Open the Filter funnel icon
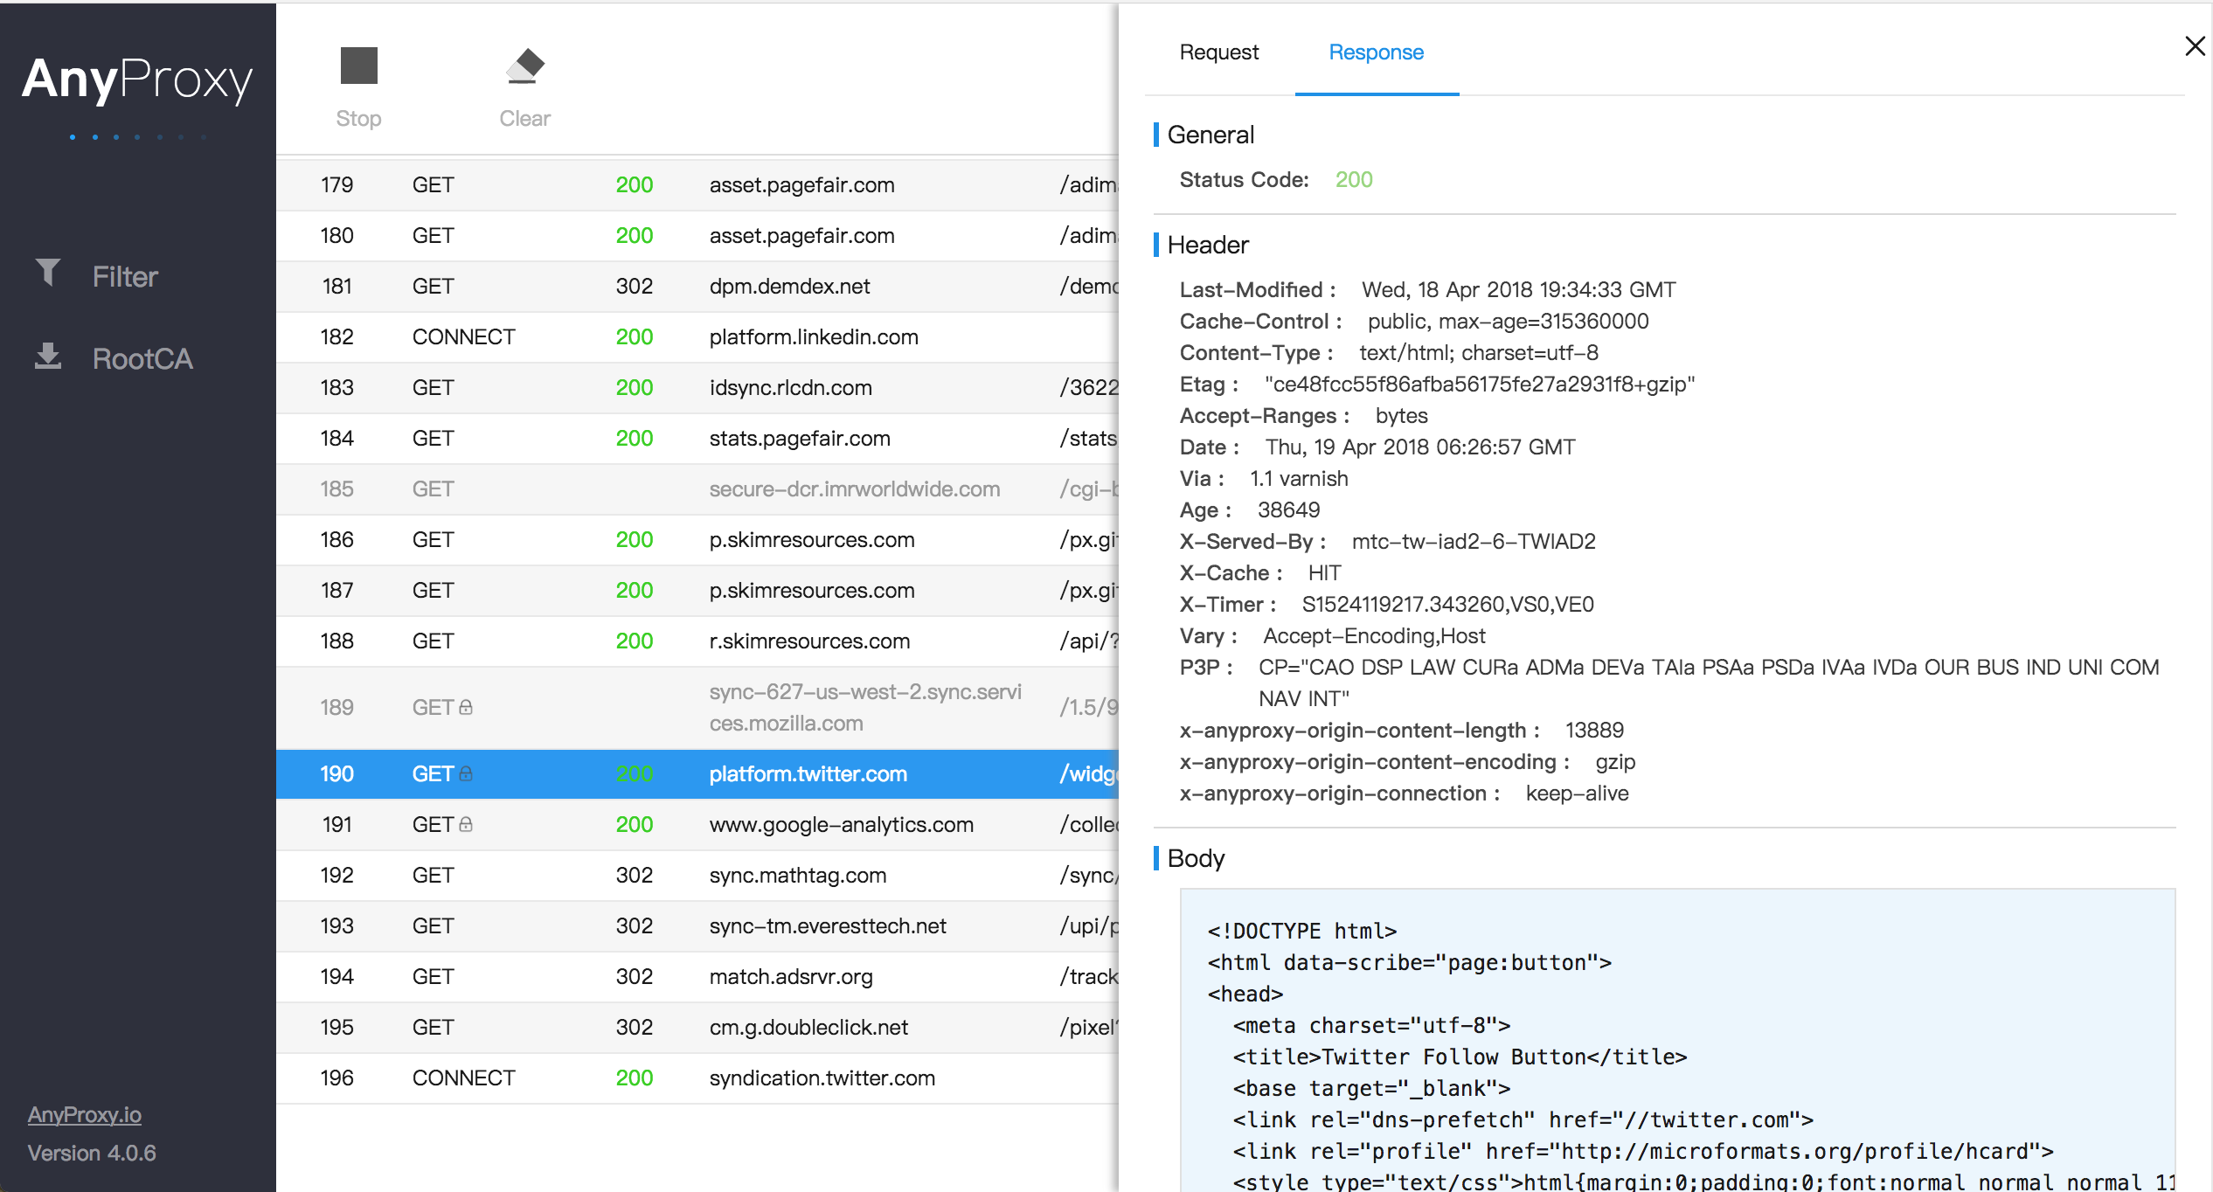 pos(48,273)
